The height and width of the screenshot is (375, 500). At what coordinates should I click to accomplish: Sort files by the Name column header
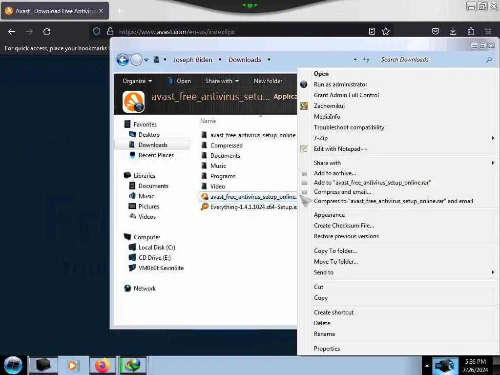coord(208,121)
